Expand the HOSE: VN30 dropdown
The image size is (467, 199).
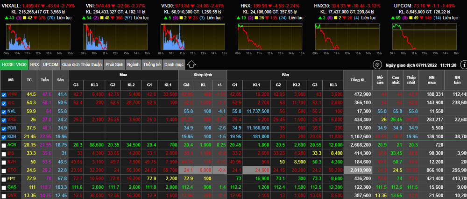pyautogui.click(x=14, y=64)
